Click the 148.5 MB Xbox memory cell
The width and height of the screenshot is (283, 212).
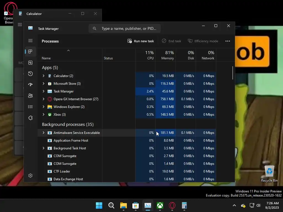(166, 115)
